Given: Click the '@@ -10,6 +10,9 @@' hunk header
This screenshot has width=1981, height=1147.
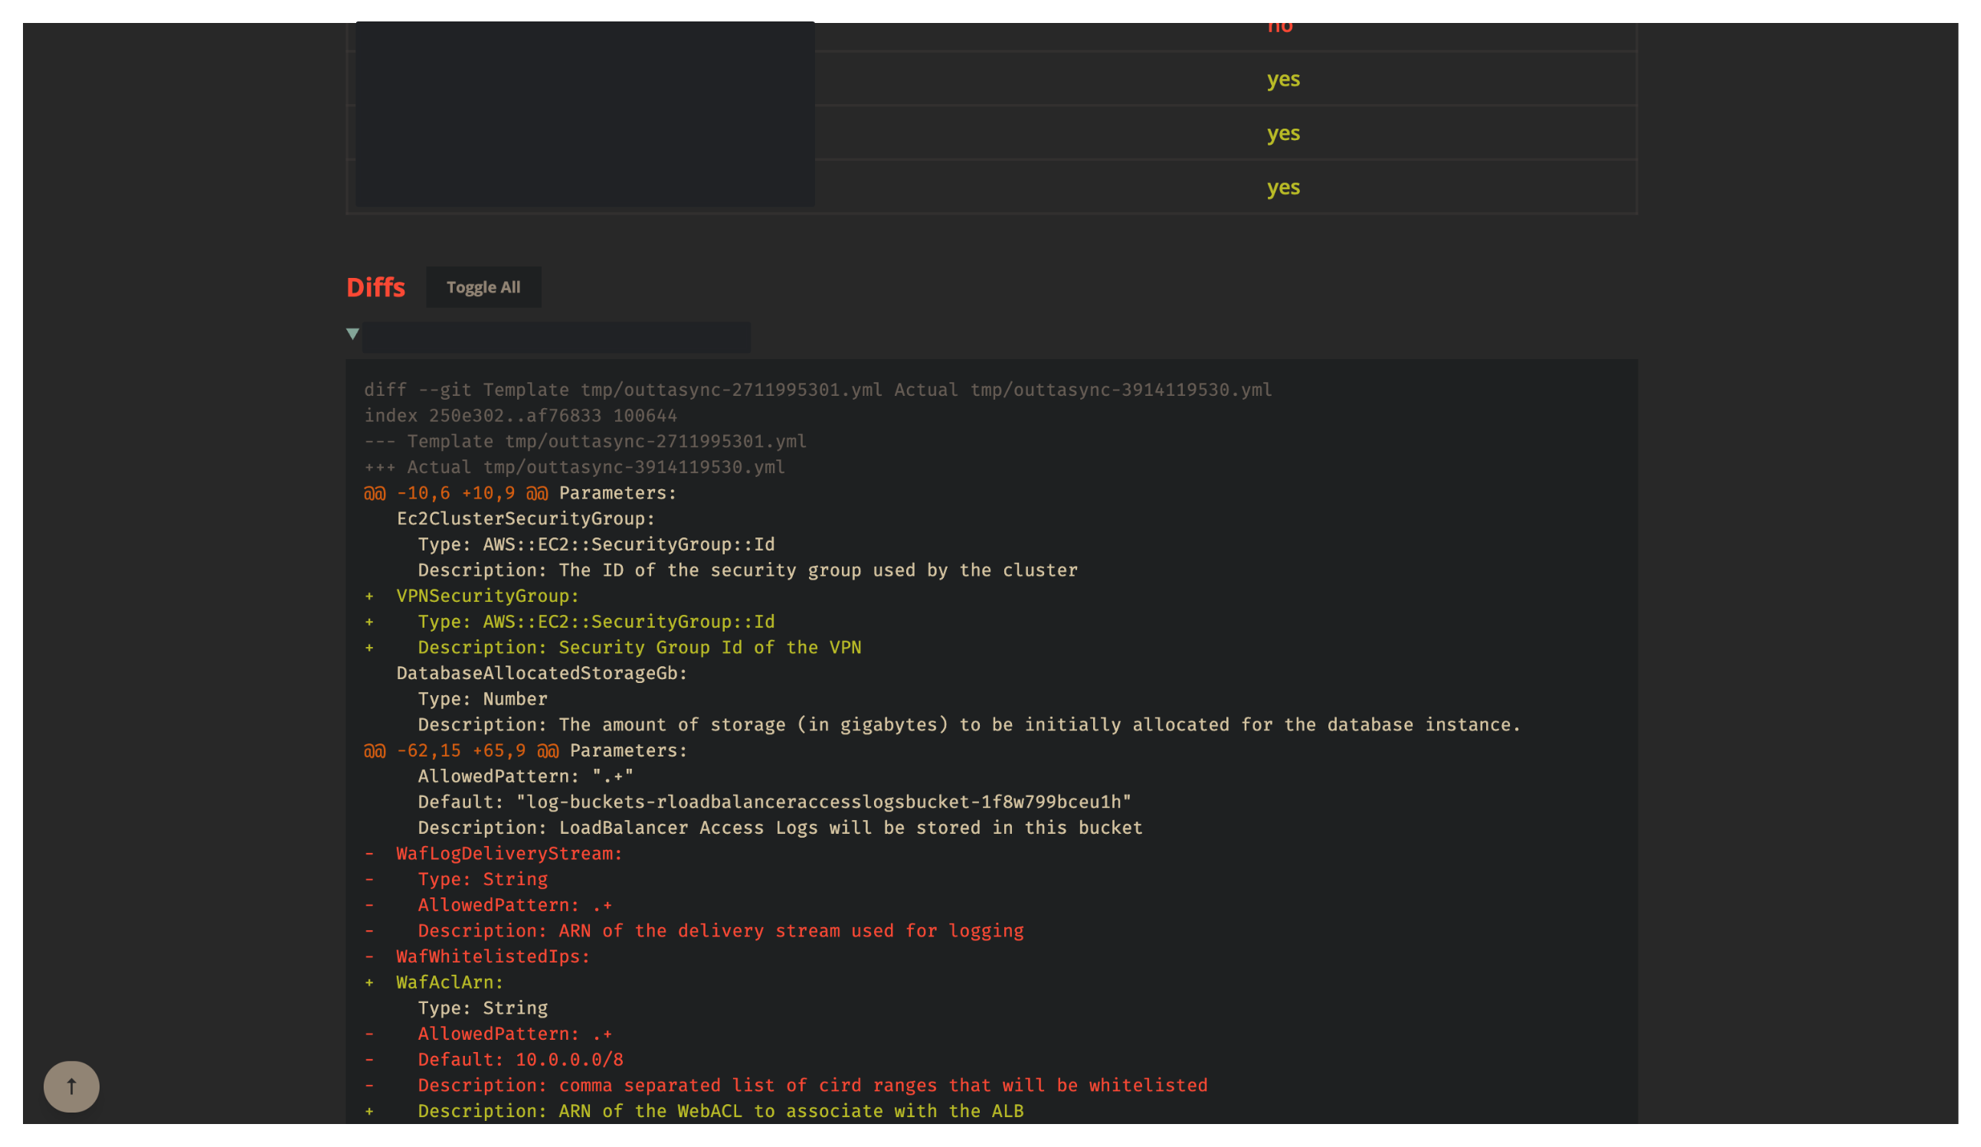Looking at the screenshot, I should pos(456,492).
